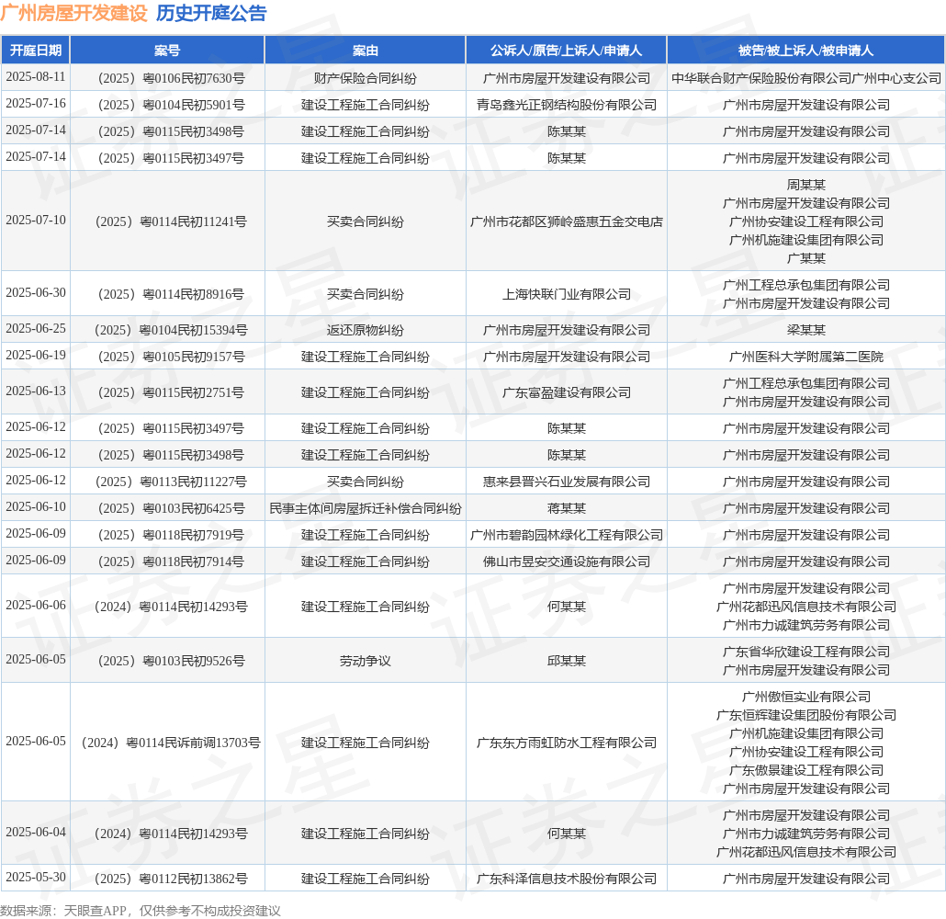
Task: Click the 公诉人/原告/上诉人/申请人 column header
Action: 566,51
